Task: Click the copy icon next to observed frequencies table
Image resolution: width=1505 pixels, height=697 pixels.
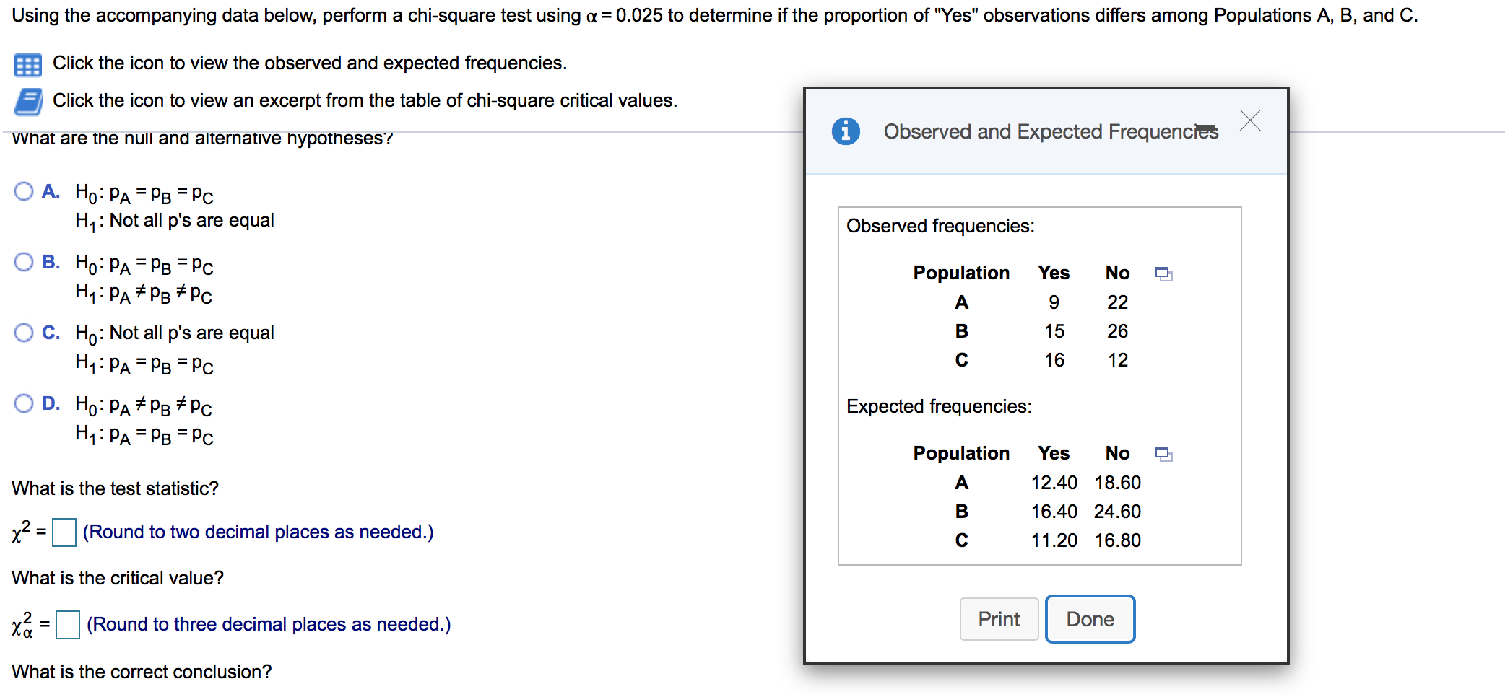Action: [1164, 273]
